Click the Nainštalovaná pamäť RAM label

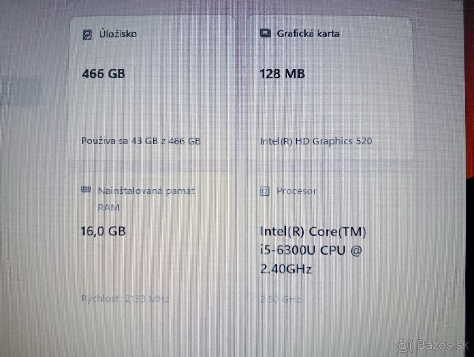(146, 199)
